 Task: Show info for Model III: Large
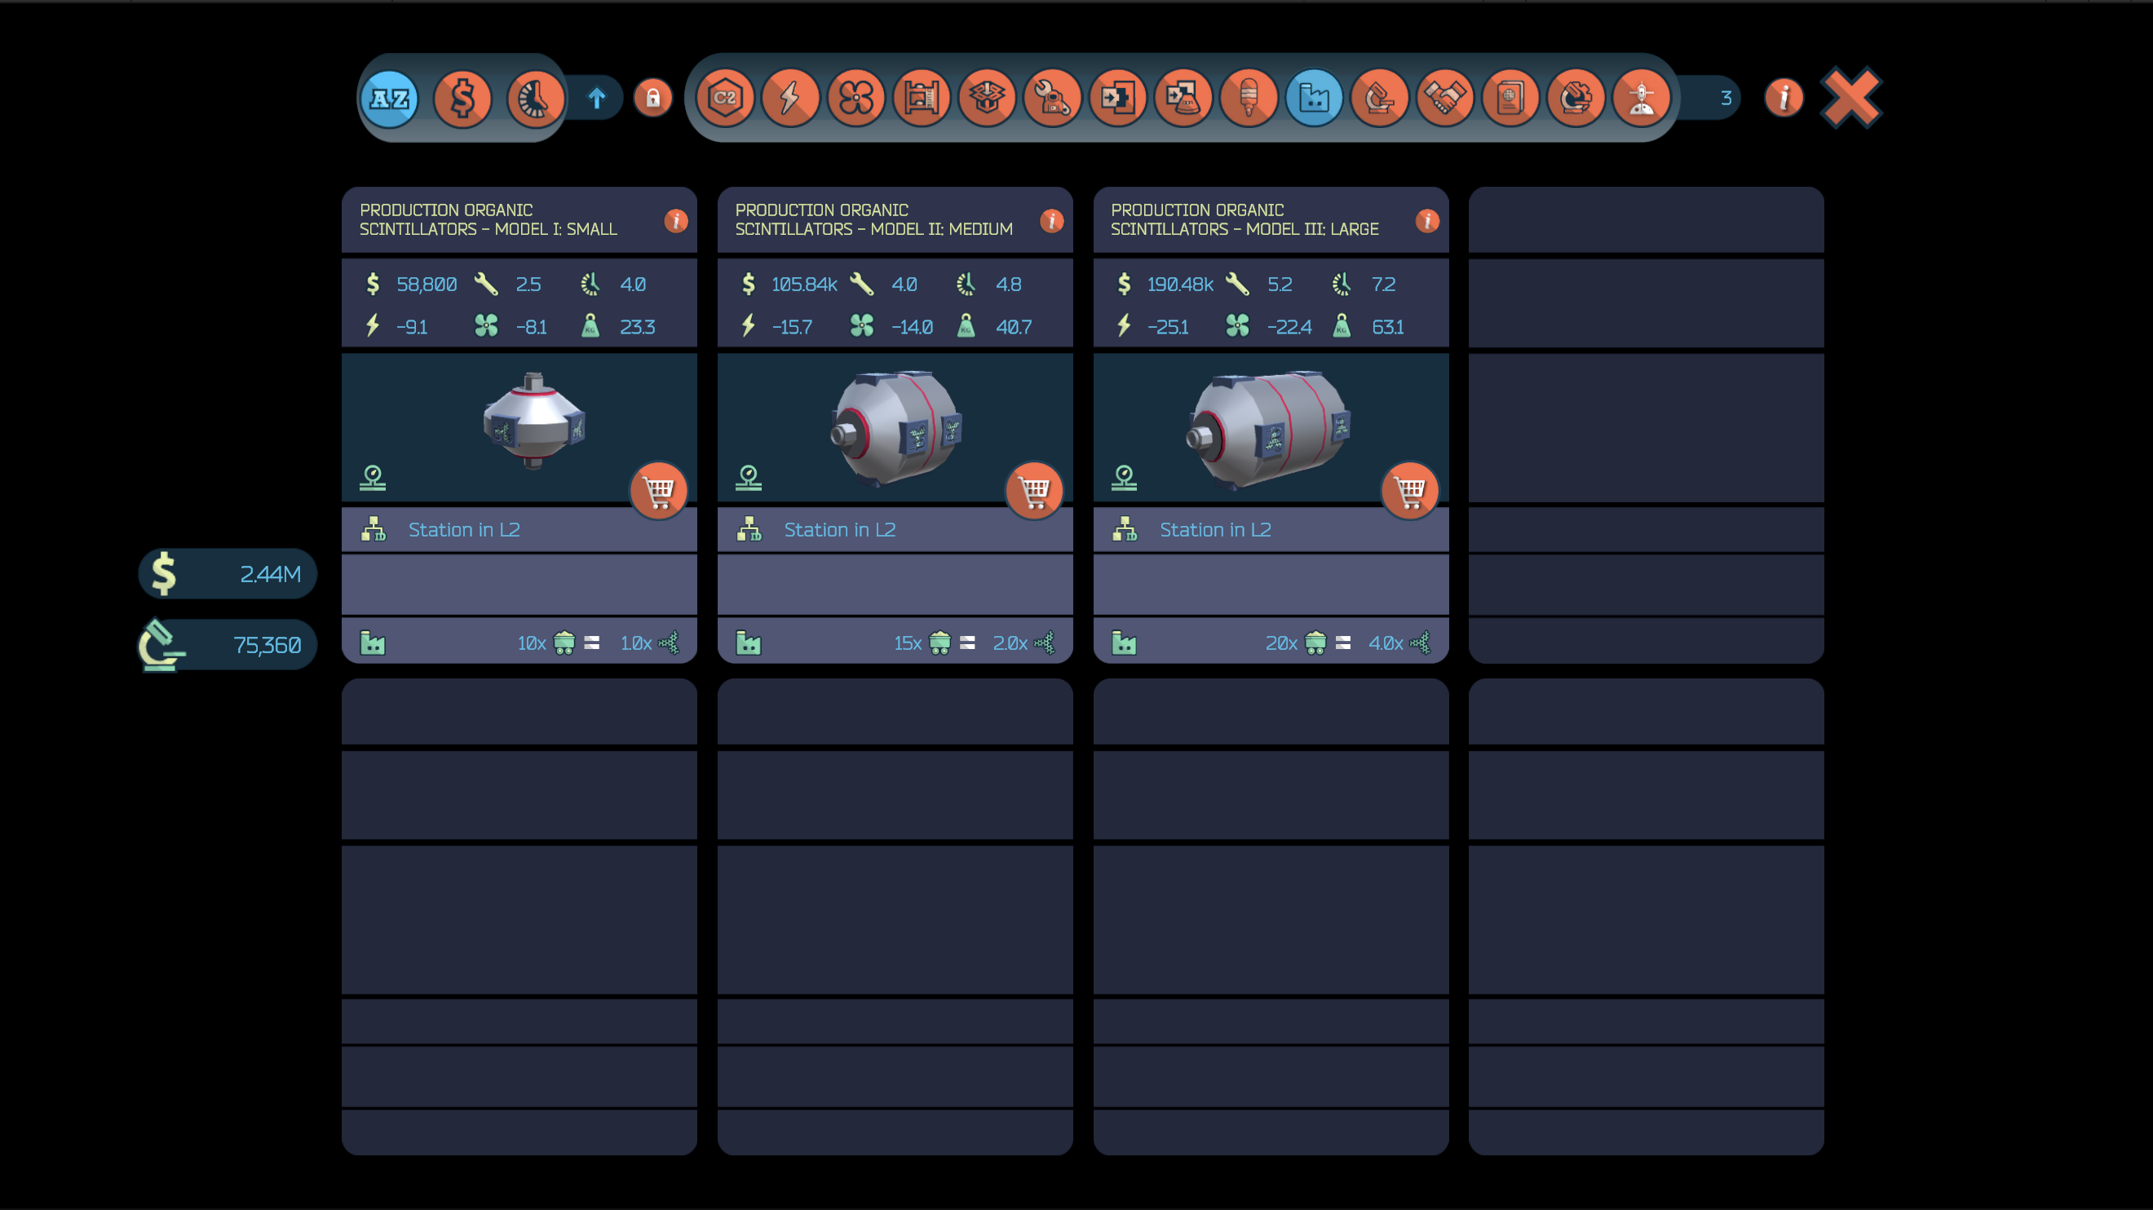[1427, 221]
